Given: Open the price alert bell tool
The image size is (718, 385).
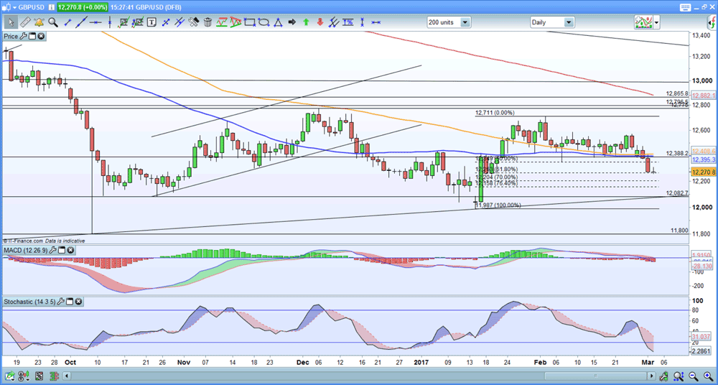Looking at the screenshot, I should (x=39, y=22).
